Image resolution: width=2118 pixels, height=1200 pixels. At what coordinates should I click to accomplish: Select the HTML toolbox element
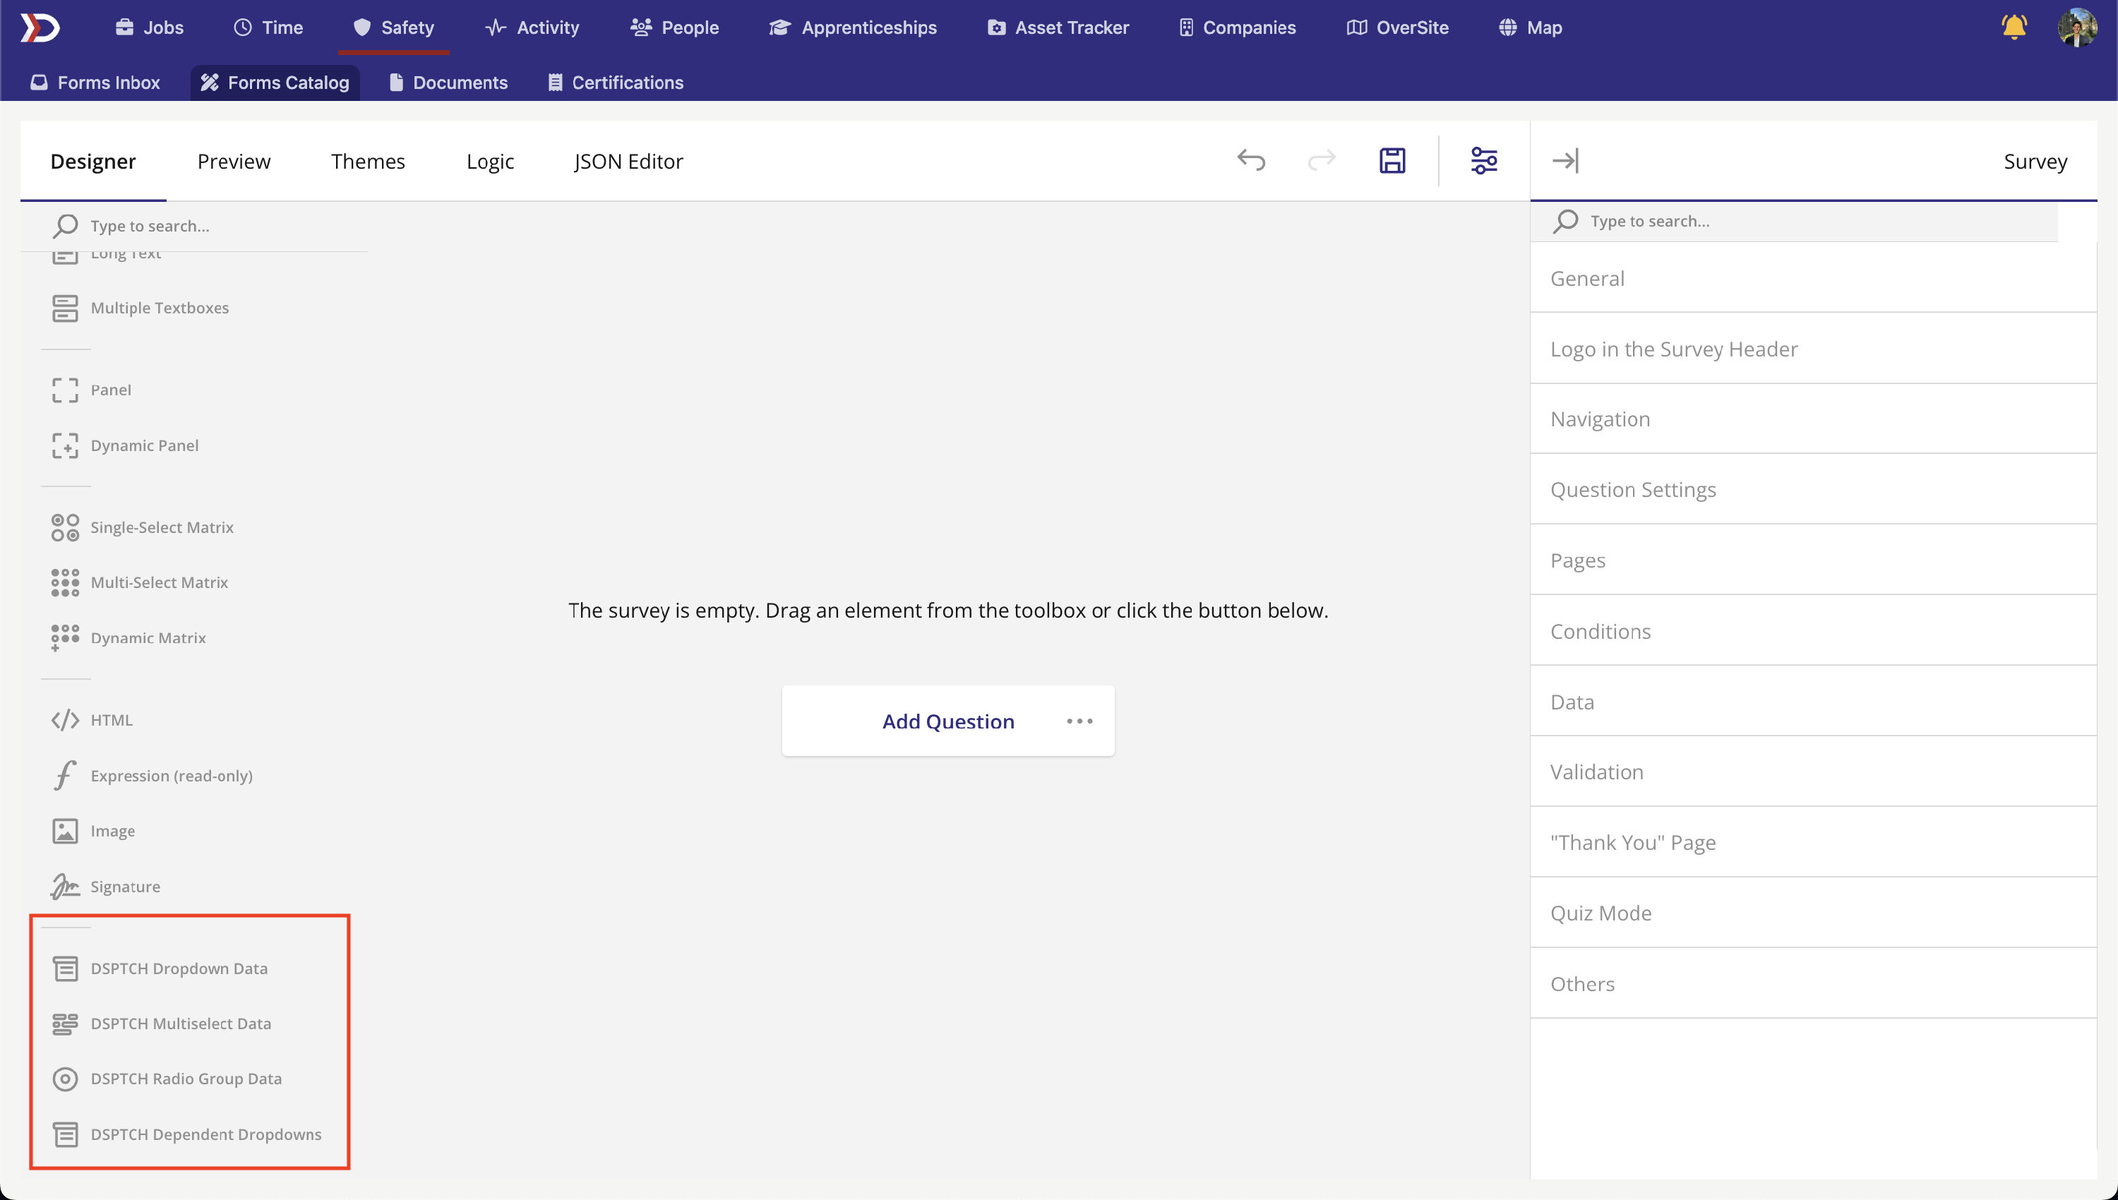pos(112,719)
